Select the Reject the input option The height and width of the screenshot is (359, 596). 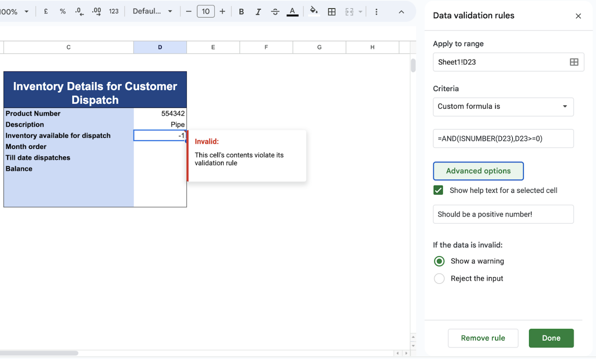pyautogui.click(x=439, y=279)
